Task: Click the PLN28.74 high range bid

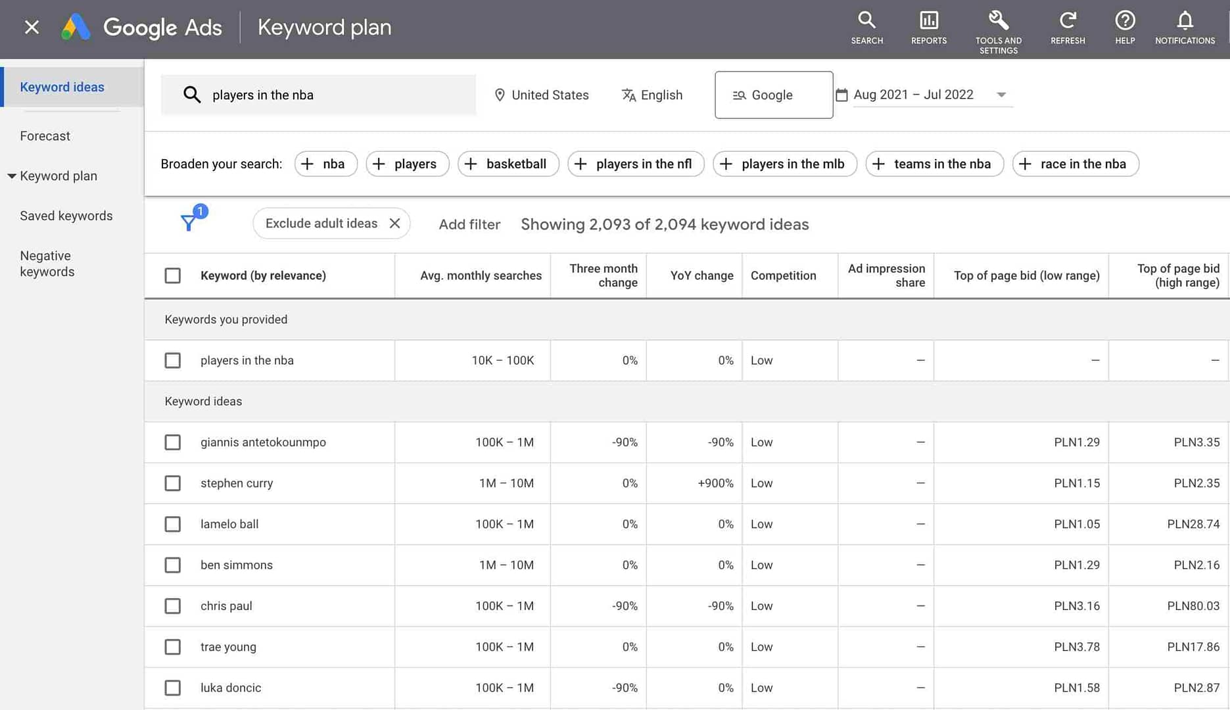Action: pyautogui.click(x=1193, y=524)
